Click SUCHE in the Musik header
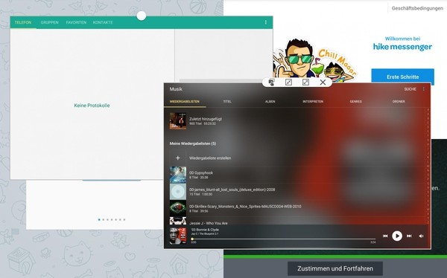447x278 pixels. point(410,89)
